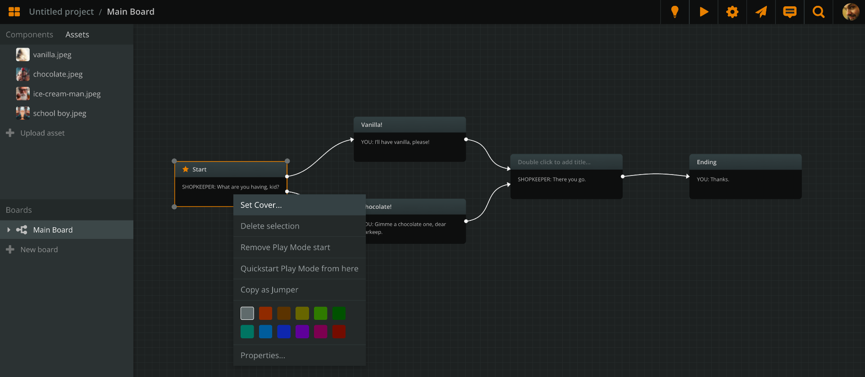Click New board button
Viewport: 865px width, 377px height.
tap(39, 250)
